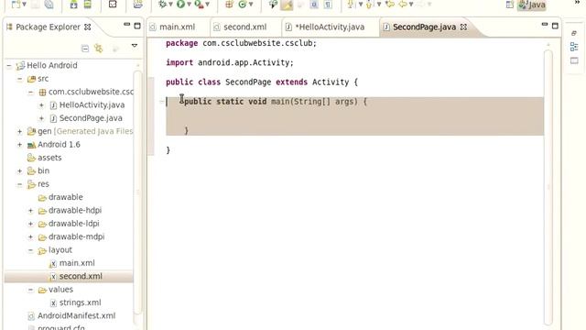
Task: Fold the main method in editor
Action: click(161, 101)
